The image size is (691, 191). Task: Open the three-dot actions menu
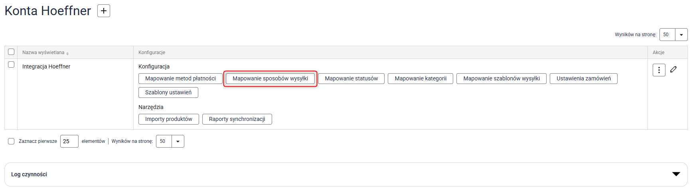(659, 70)
